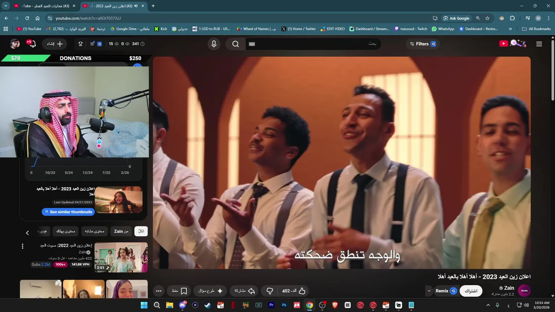The image size is (555, 312).
Task: Select the محتوى مشابه filter chip
Action: [95, 231]
